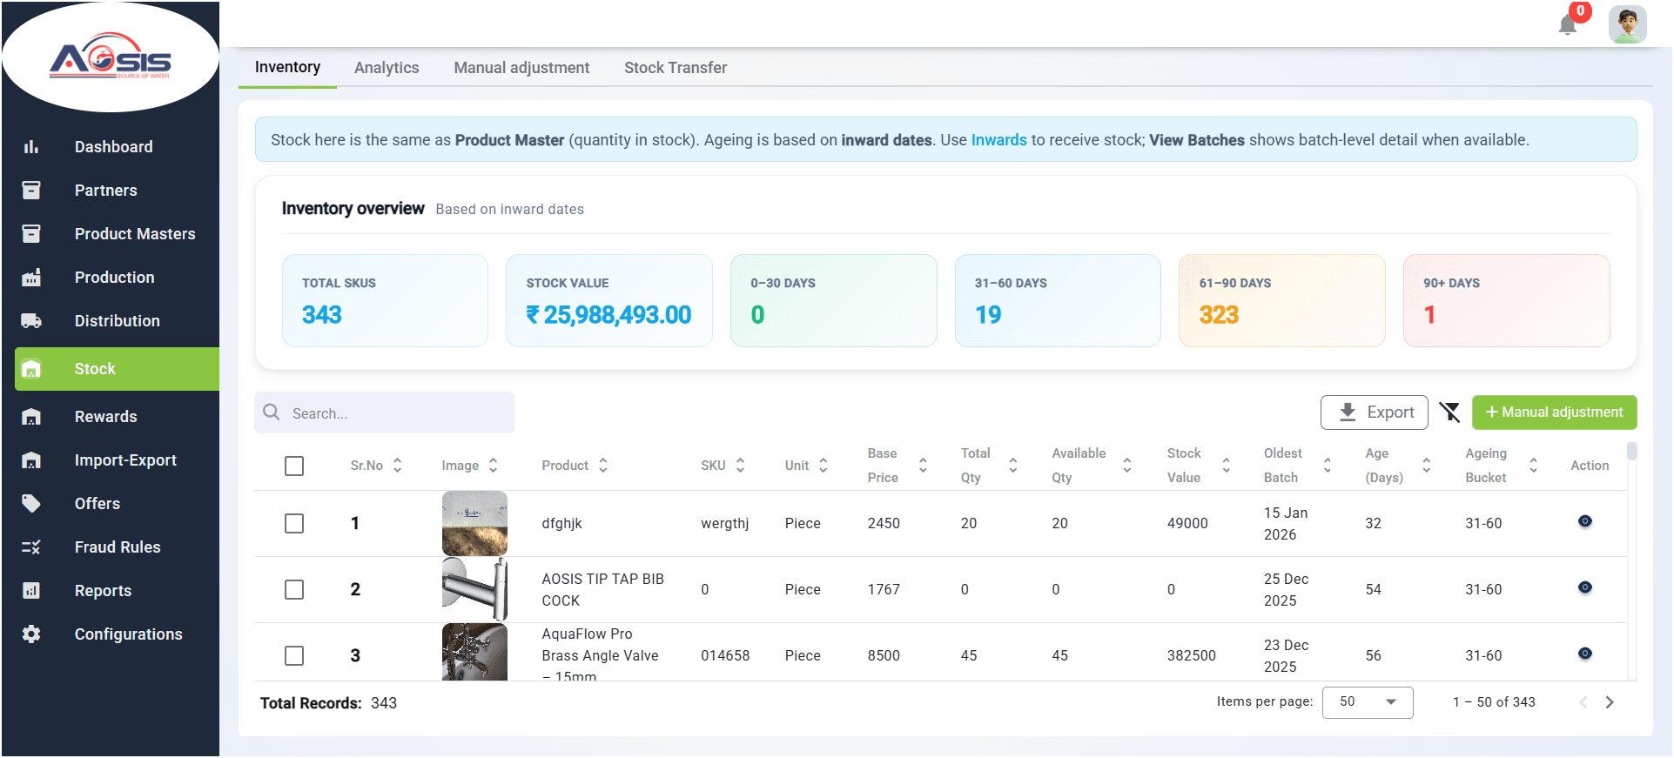This screenshot has height=758, width=1674.
Task: Open Dashboard from the sidebar
Action: point(113,147)
